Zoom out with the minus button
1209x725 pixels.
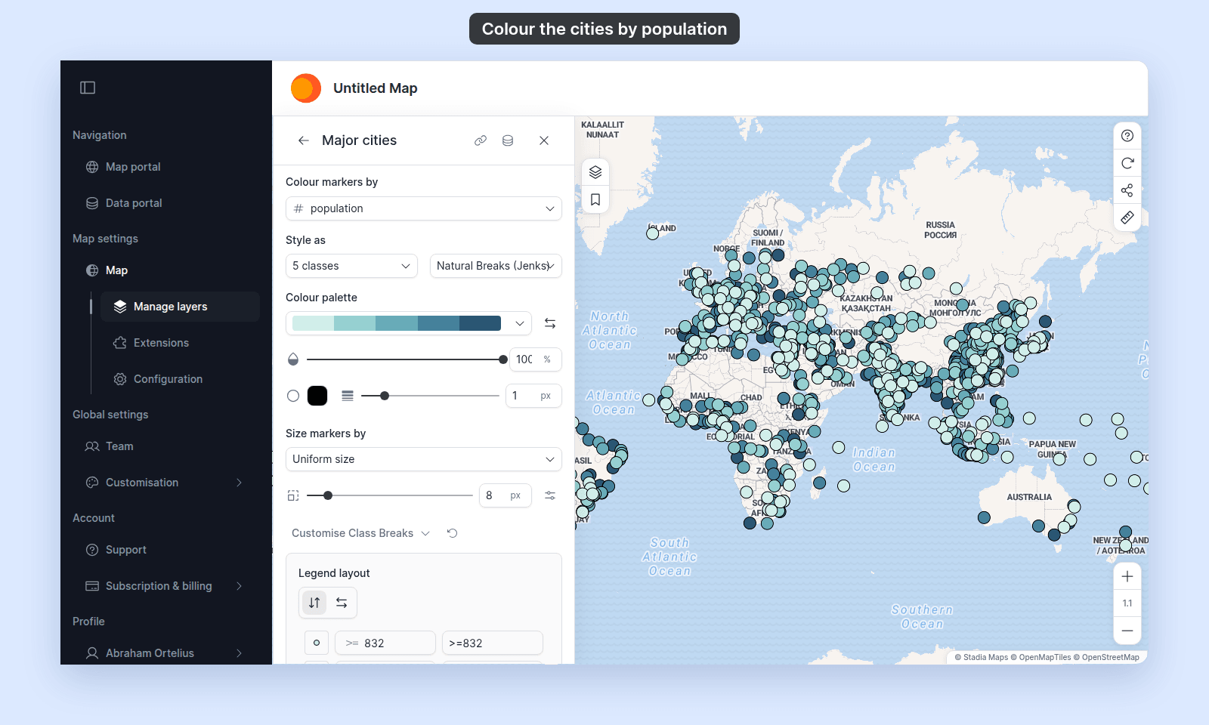(x=1127, y=631)
